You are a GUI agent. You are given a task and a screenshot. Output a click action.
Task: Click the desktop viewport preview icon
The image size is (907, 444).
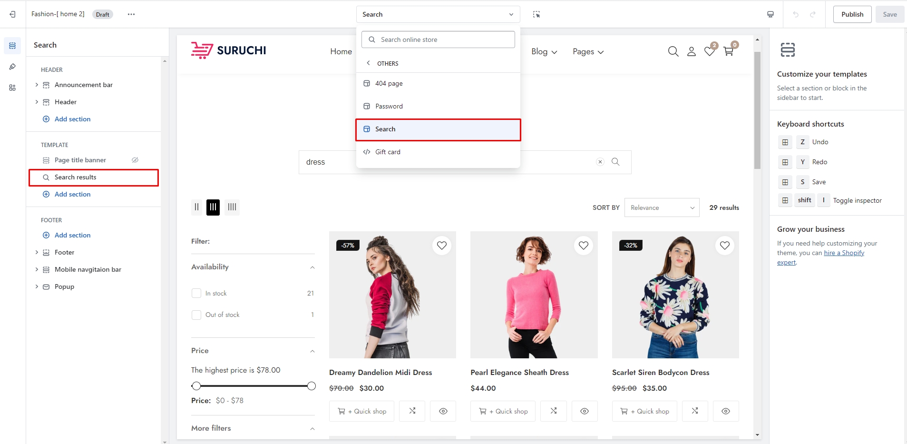pyautogui.click(x=770, y=14)
